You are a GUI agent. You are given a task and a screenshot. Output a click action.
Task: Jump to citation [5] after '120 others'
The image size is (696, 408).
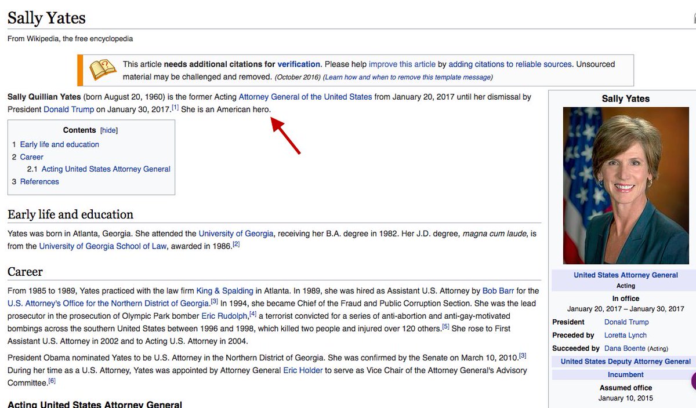(446, 327)
